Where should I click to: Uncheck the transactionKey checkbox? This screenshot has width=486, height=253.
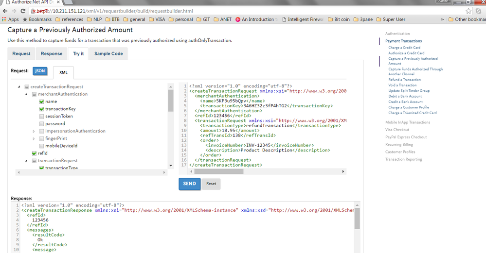tap(41, 109)
